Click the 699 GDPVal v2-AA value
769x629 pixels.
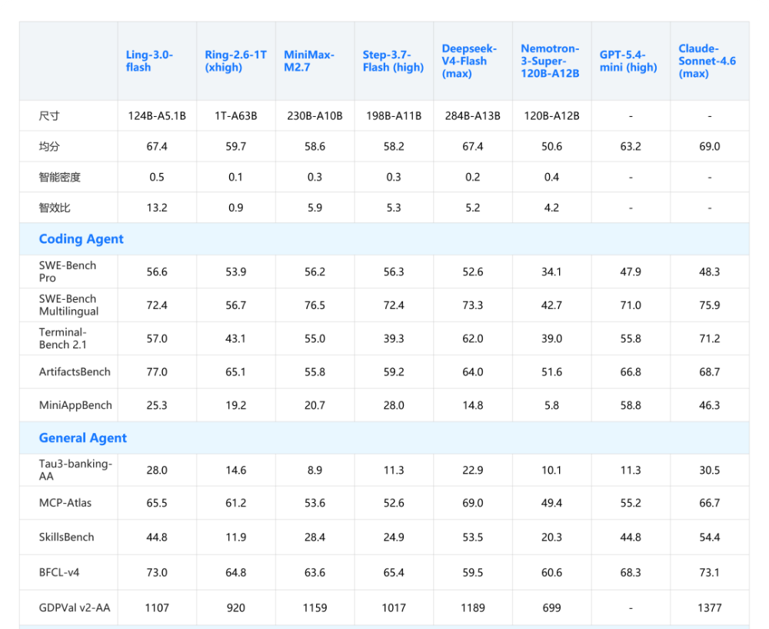[551, 608]
